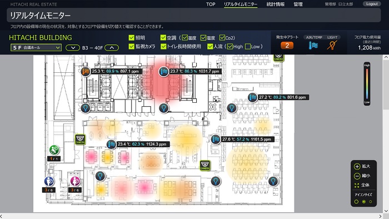Click air sensor icon reading 27.6 ℃
Image resolution: width=389 pixels, height=219 pixels.
tap(216, 139)
